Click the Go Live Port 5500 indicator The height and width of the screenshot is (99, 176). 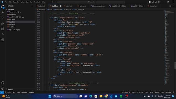point(159,92)
